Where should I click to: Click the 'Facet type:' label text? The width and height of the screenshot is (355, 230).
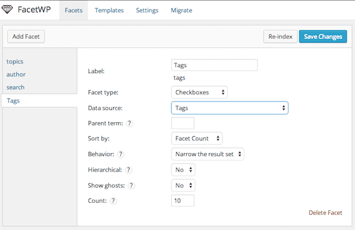103,93
